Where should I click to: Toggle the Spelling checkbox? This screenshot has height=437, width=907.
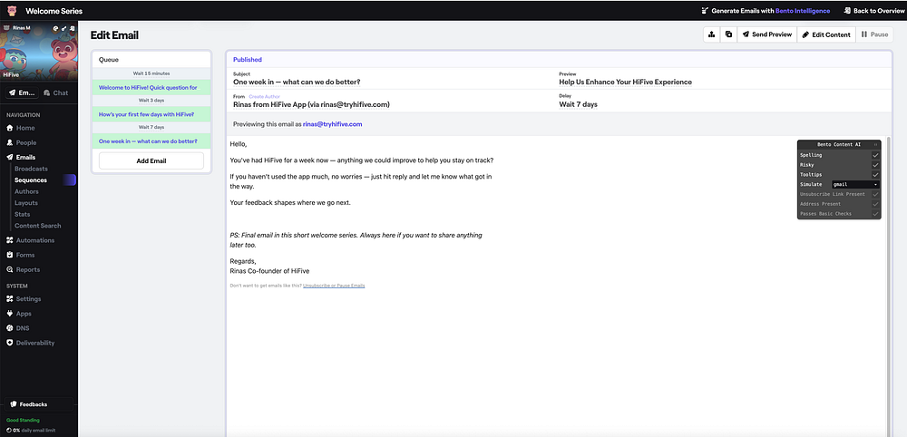point(875,155)
